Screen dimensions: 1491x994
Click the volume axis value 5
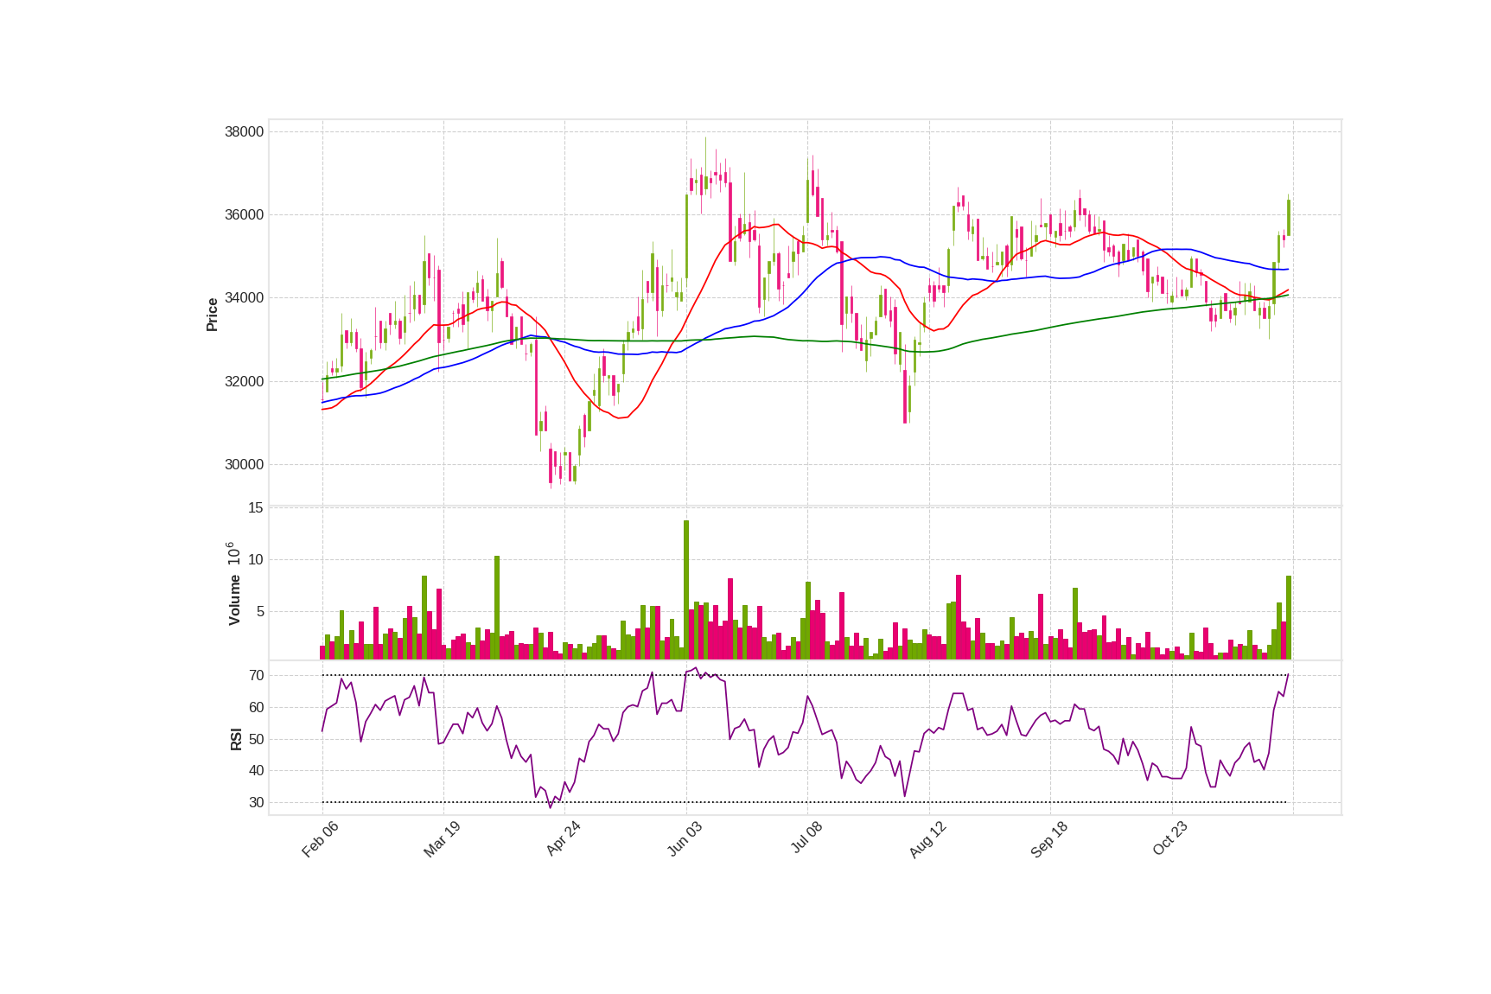(x=259, y=612)
